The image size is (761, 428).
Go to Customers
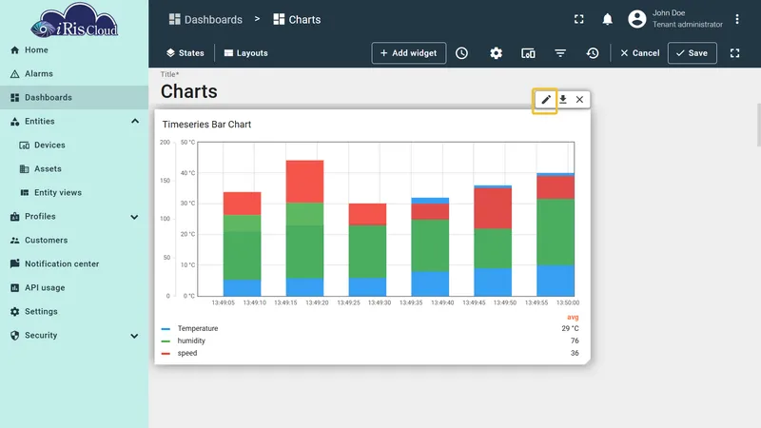tap(74, 241)
